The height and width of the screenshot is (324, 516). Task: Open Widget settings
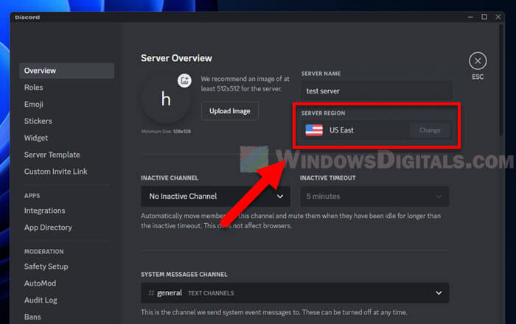point(36,138)
